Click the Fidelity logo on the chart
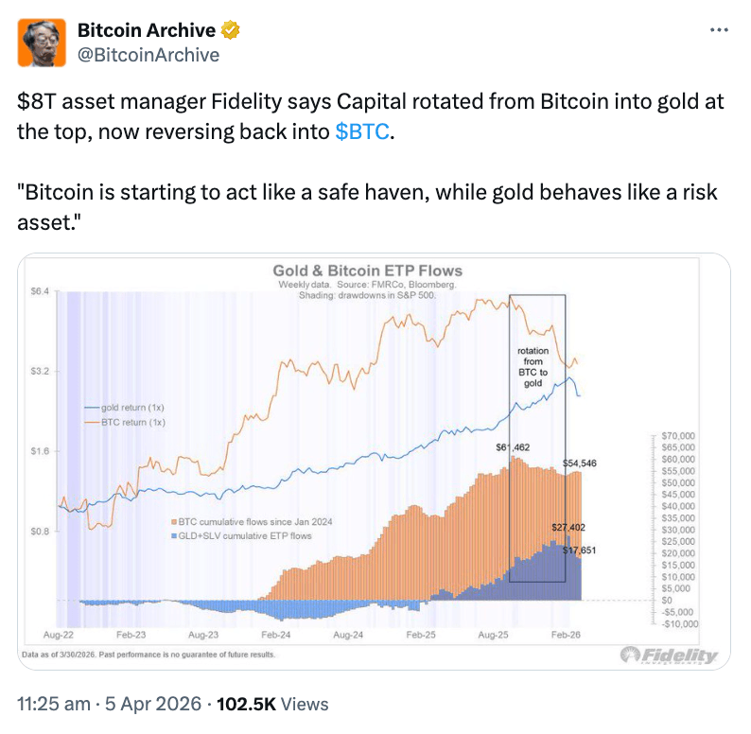 point(669,655)
